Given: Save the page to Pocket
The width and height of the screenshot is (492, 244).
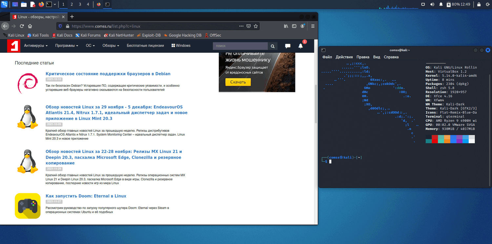Looking at the screenshot, I should click(x=249, y=26).
